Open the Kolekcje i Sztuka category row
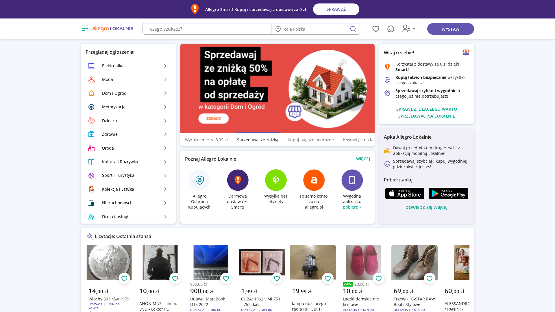The image size is (555, 312). click(x=128, y=189)
